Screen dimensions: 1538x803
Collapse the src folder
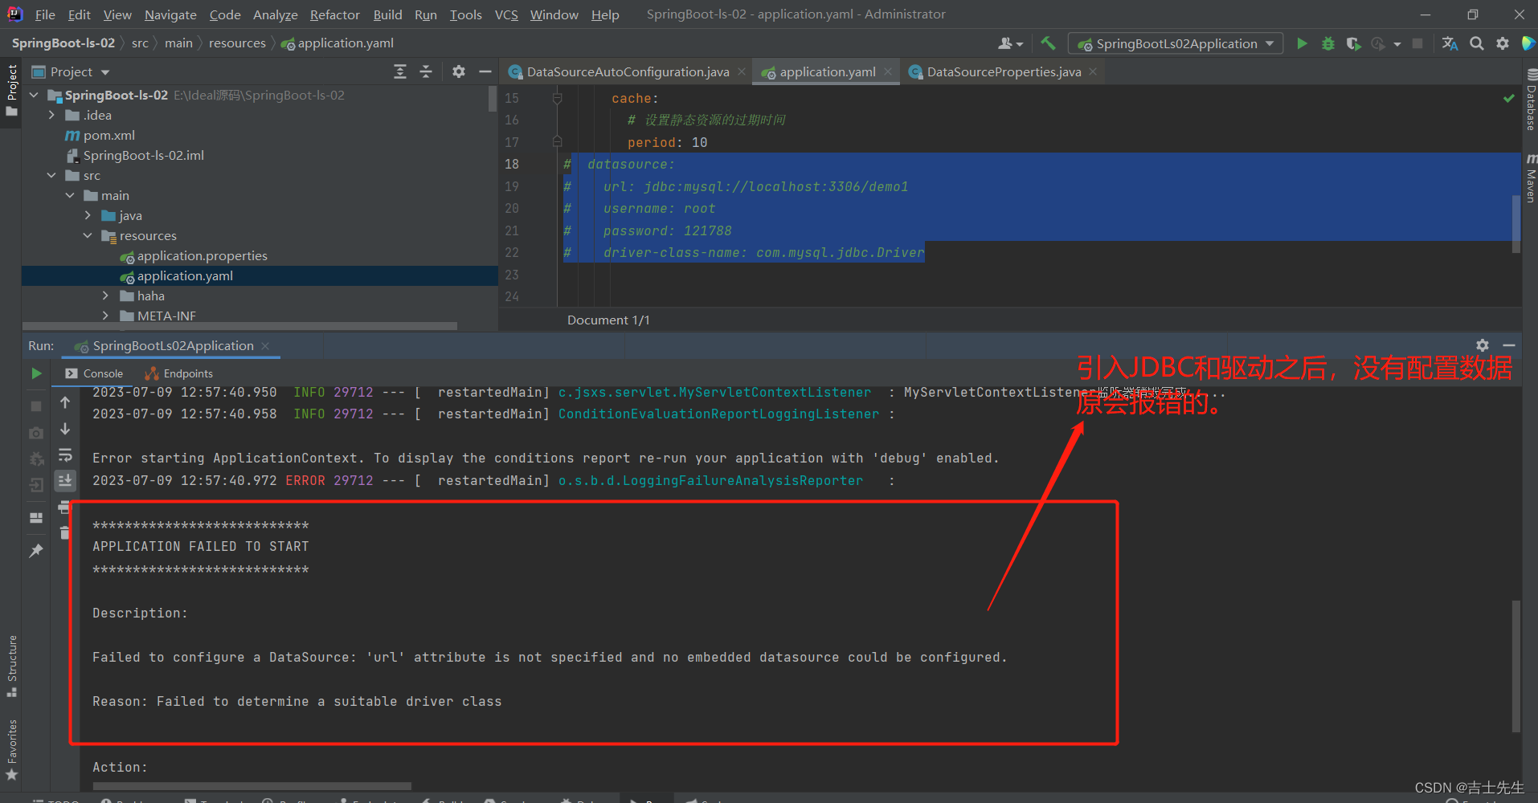coord(52,175)
